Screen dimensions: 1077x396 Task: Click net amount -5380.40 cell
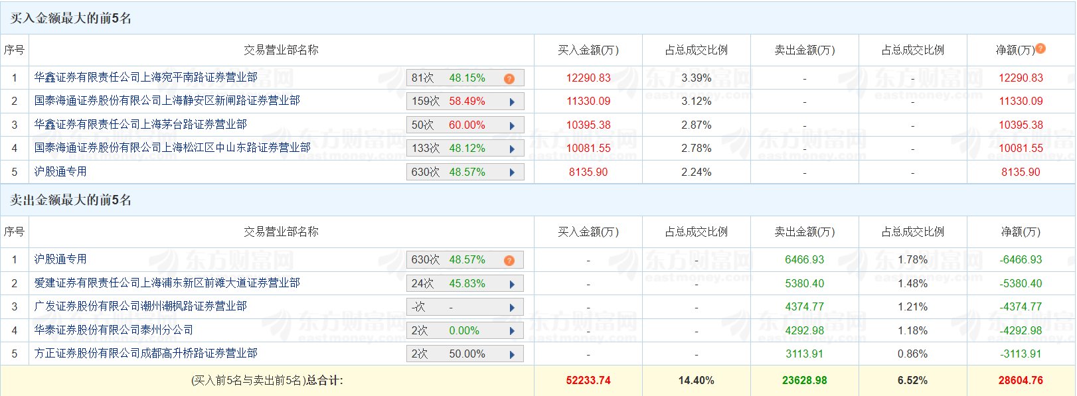click(1021, 283)
